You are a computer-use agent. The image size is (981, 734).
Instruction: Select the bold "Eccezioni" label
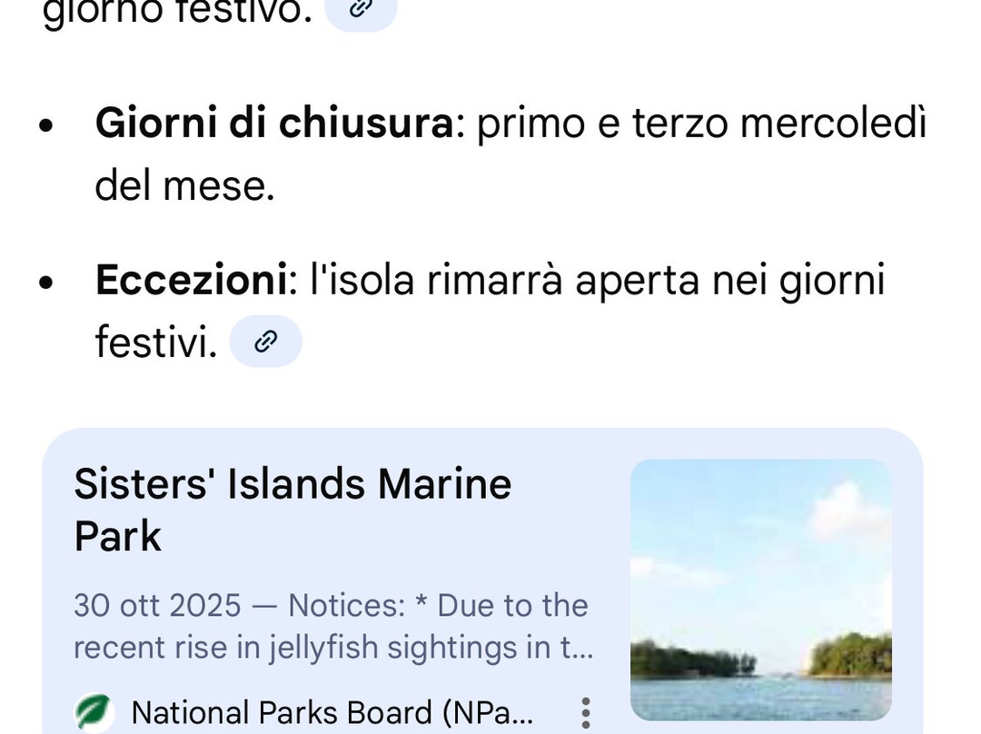[191, 280]
